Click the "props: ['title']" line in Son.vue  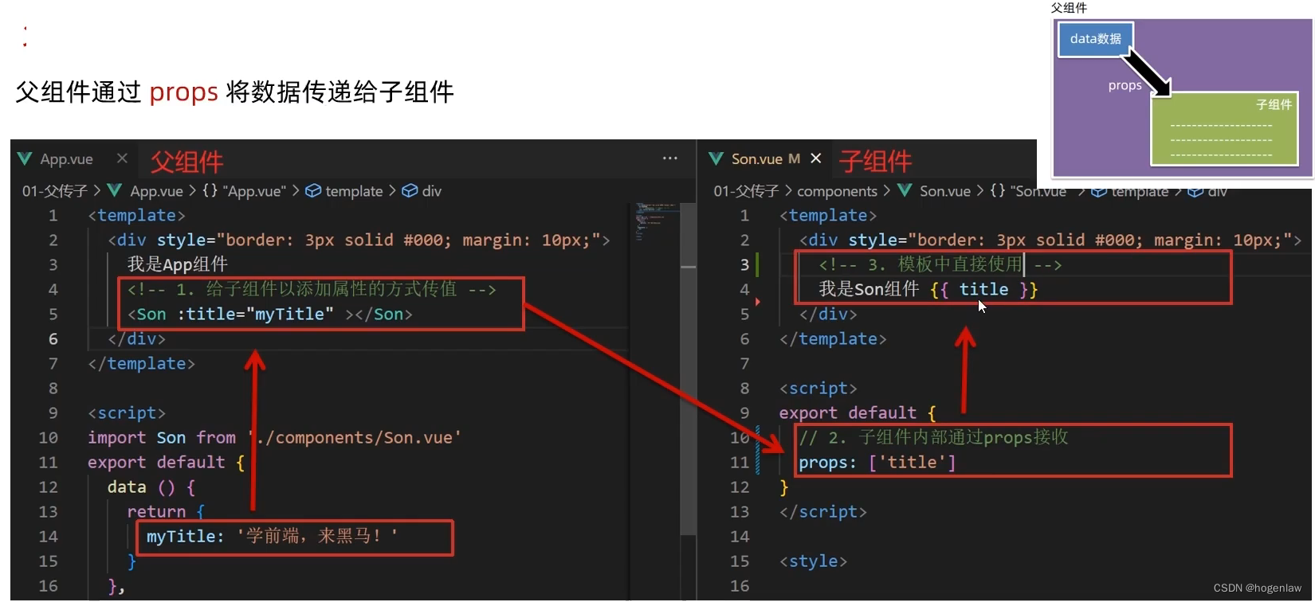tap(877, 463)
